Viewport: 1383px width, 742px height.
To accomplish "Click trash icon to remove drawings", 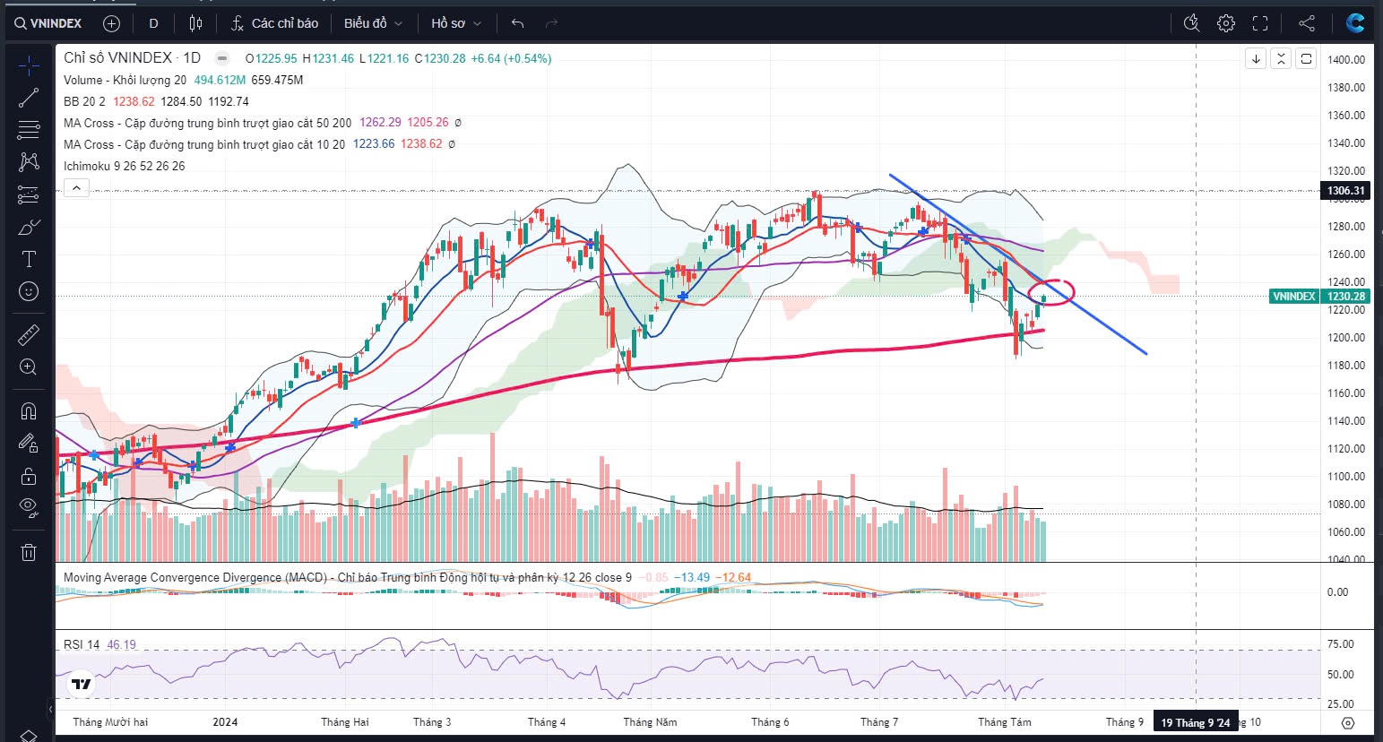I will pos(29,552).
